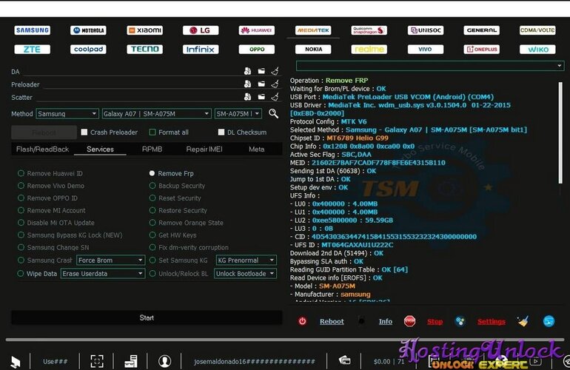Click the magnifier search icon beside Method
570x370 pixels.
point(273,114)
